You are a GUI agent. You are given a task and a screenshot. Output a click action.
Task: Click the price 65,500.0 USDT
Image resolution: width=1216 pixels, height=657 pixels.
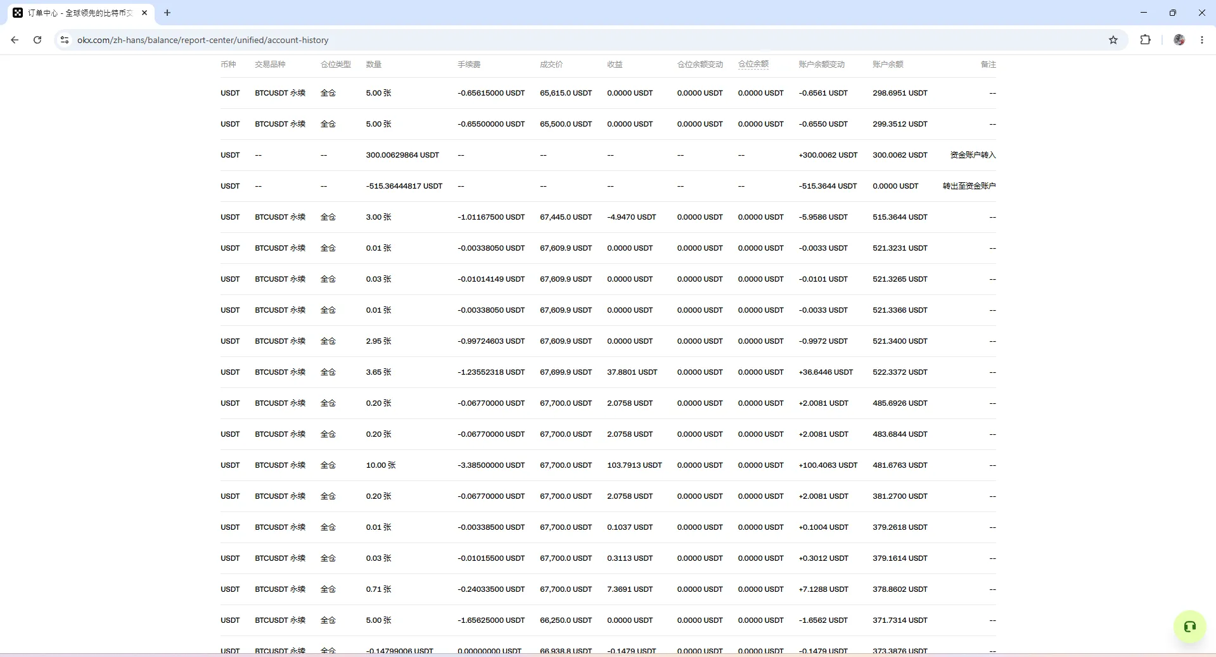(566, 124)
